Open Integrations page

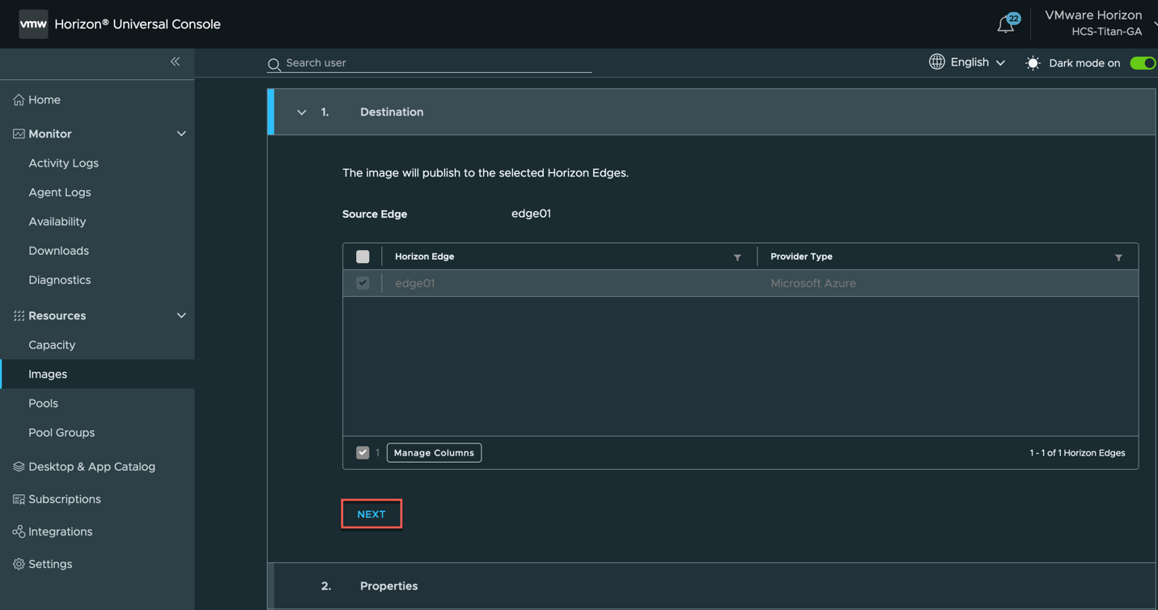[x=60, y=532]
